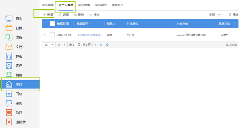Open the 项目 project list icon
The height and width of the screenshot is (128, 242).
click(x=9, y=112)
